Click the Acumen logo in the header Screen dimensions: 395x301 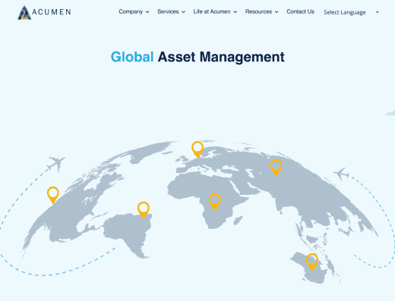click(x=44, y=12)
